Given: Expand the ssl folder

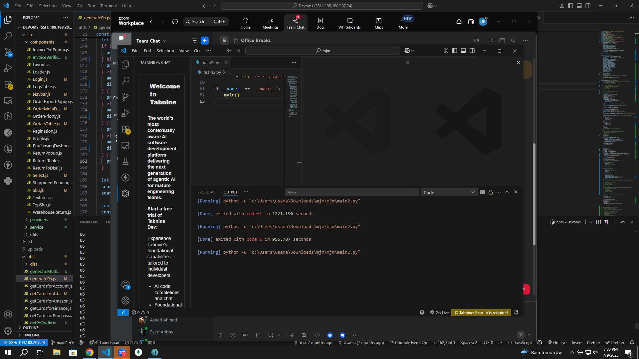Looking at the screenshot, I should coord(30,242).
